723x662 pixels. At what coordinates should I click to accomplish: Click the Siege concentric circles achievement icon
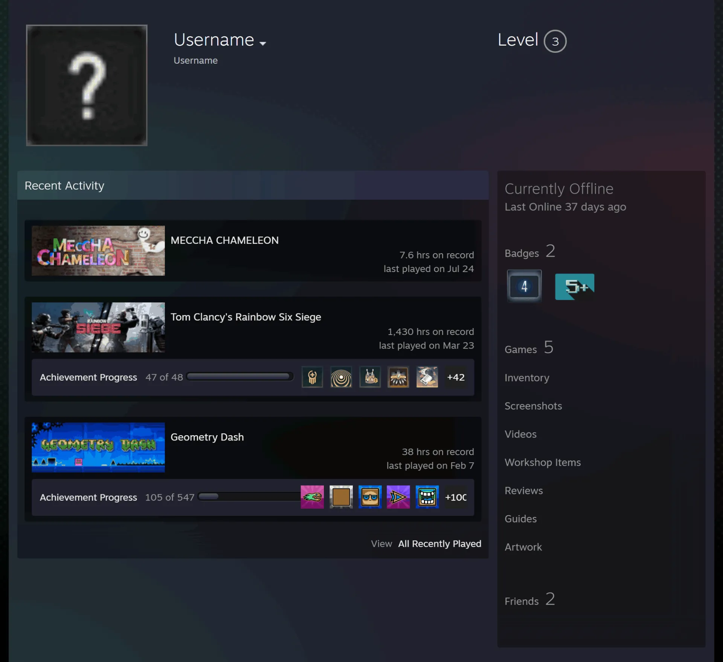pos(341,377)
